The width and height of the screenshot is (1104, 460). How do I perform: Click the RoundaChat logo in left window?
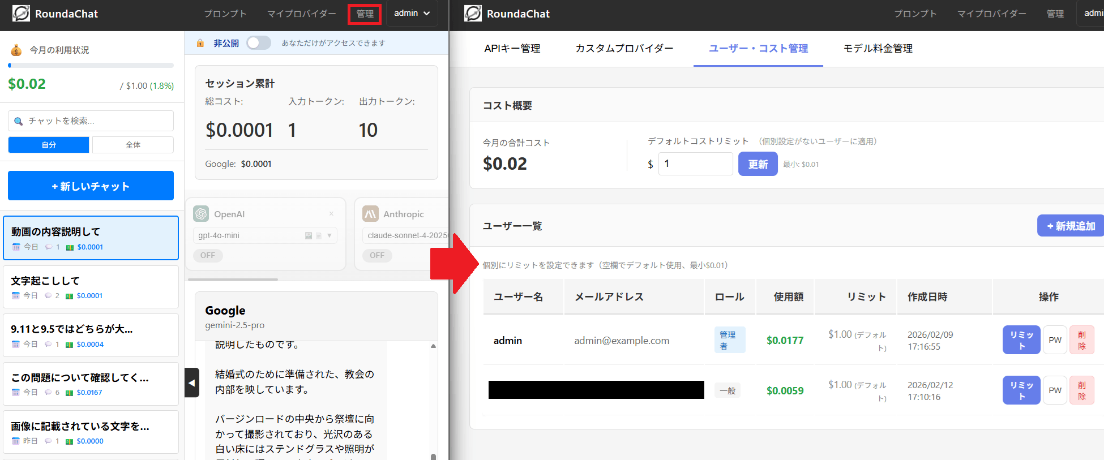[22, 14]
